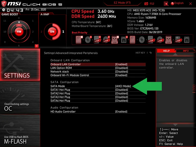Click the Boot Priority label
The height and width of the screenshot is (147, 196).
click(80, 33)
